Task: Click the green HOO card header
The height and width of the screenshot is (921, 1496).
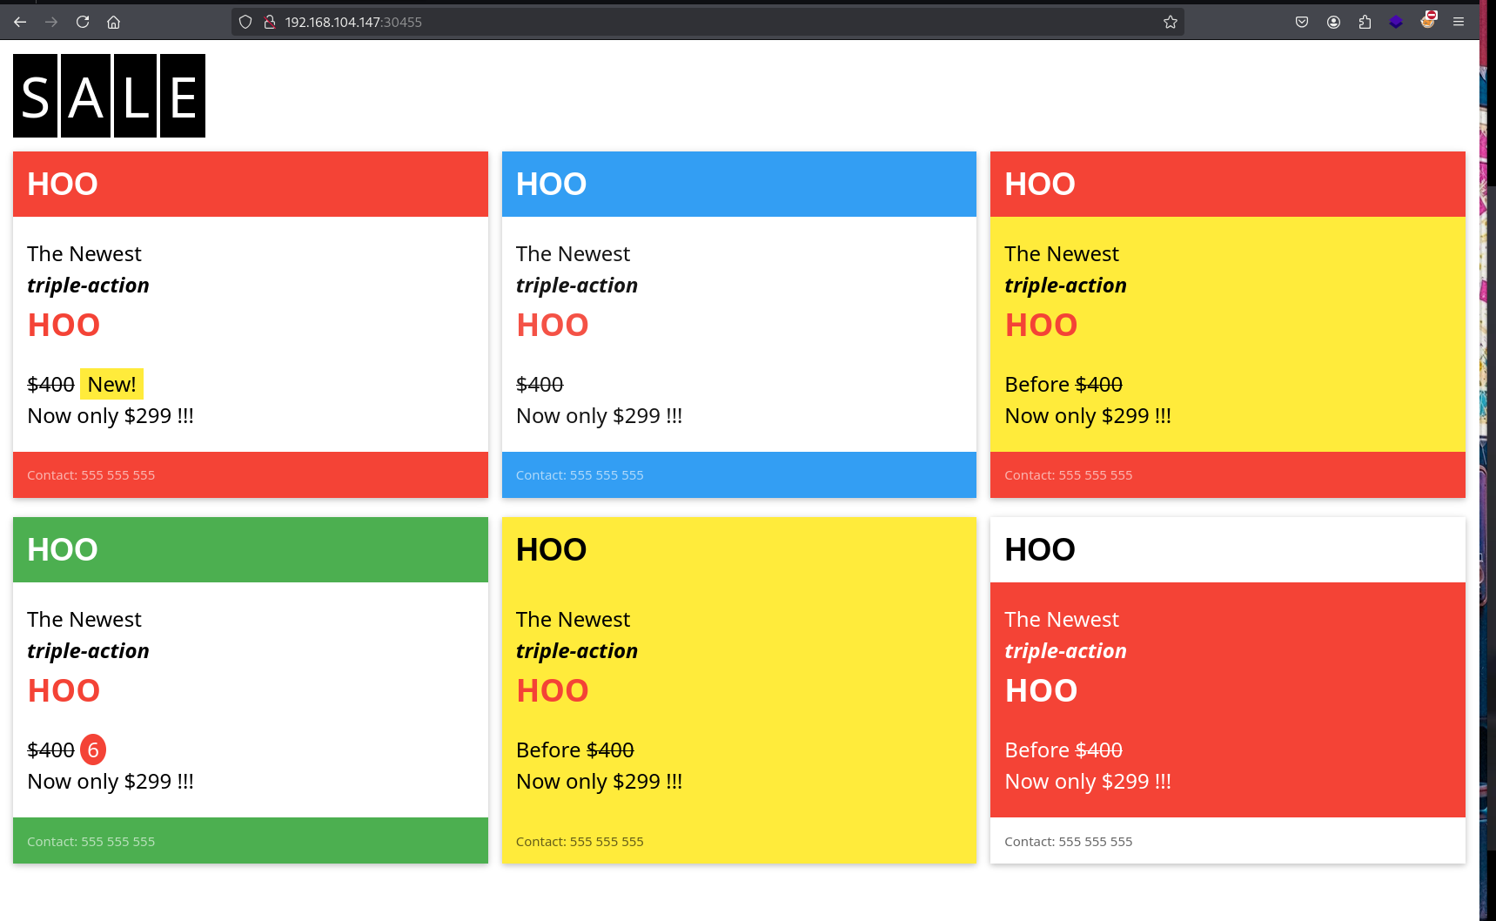Action: pos(251,549)
